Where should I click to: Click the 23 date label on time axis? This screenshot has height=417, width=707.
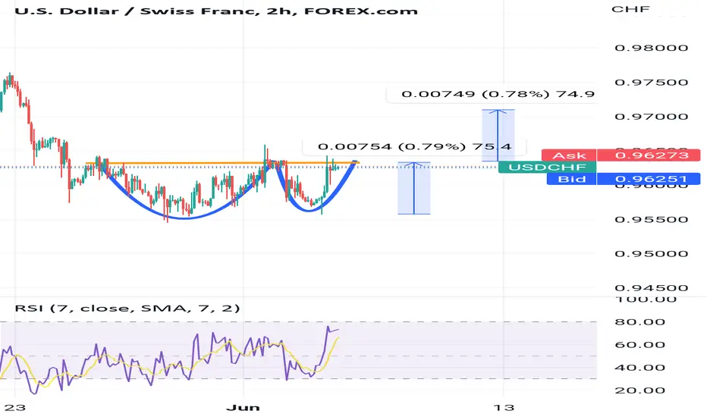click(x=15, y=408)
